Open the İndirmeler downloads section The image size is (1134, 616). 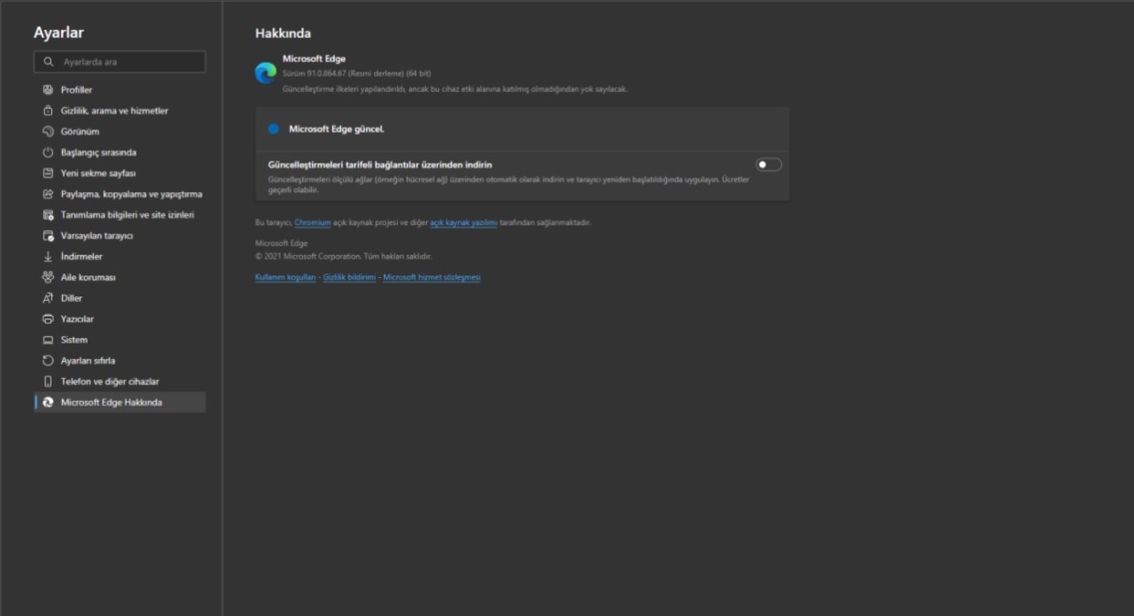point(48,256)
